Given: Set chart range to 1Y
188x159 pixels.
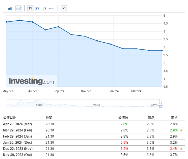Looking at the screenshot, I should click(30, 8).
